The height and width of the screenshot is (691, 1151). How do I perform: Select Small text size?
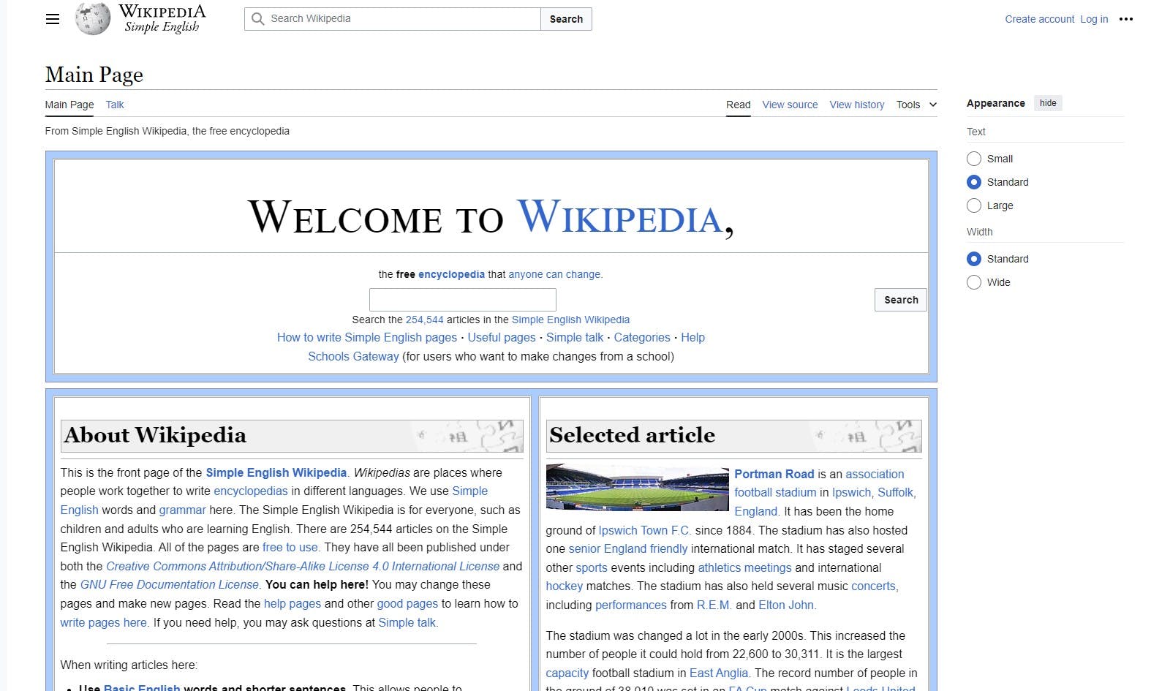[974, 159]
